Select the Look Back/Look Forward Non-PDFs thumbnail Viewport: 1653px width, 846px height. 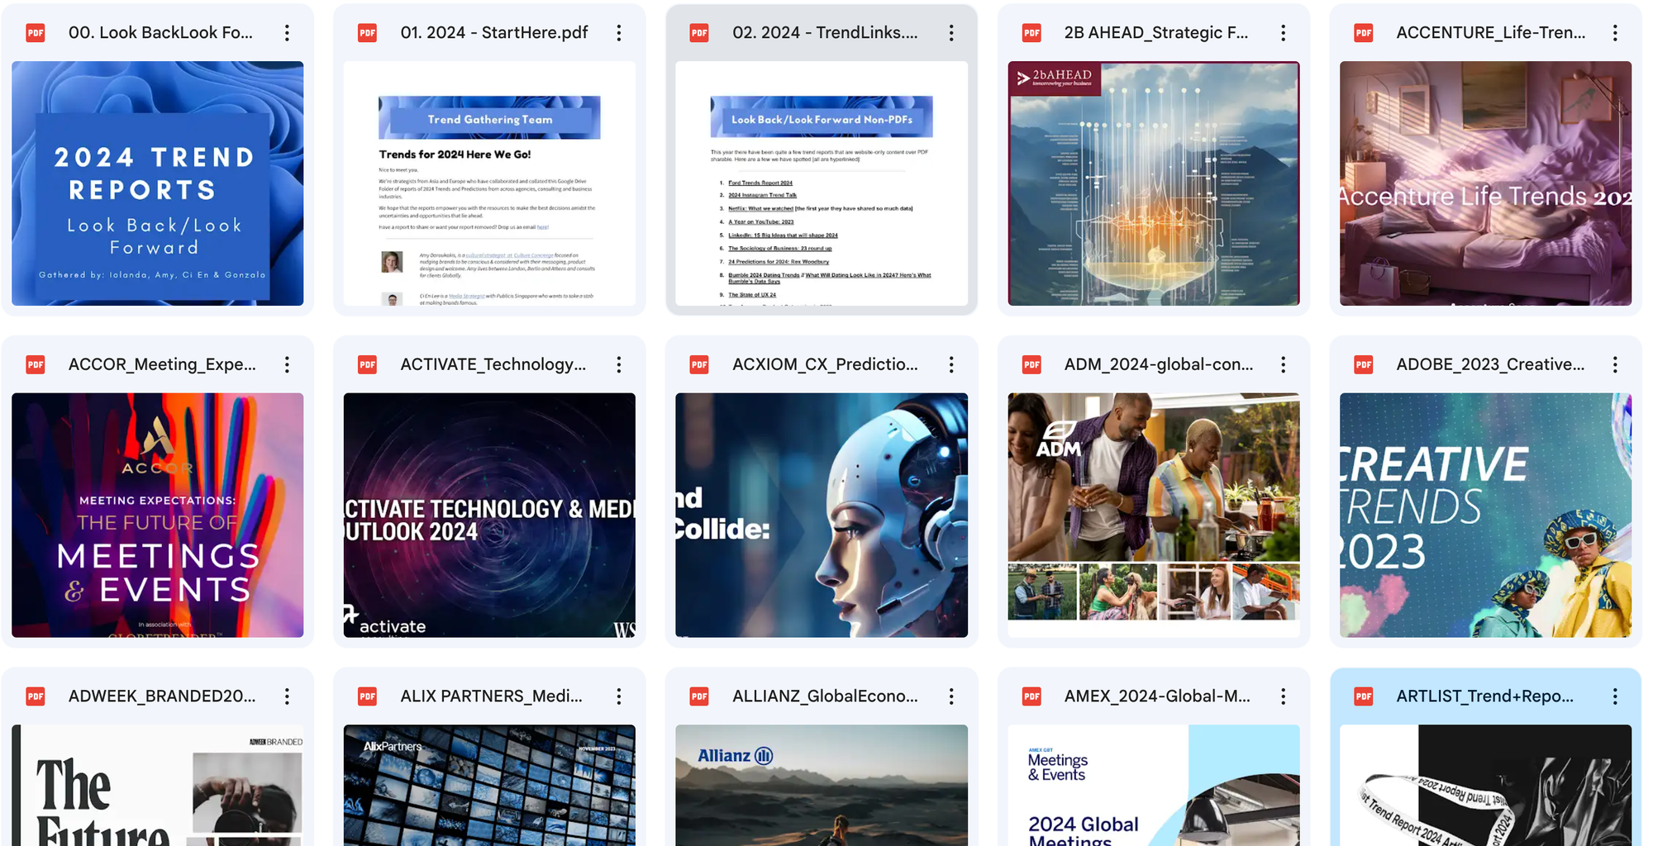click(822, 183)
